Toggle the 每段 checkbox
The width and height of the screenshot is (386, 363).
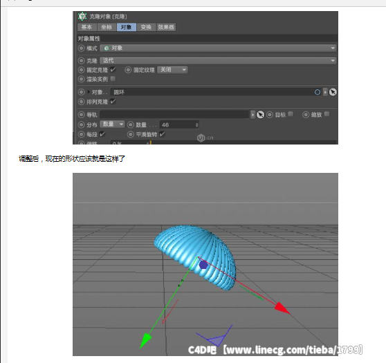102,134
